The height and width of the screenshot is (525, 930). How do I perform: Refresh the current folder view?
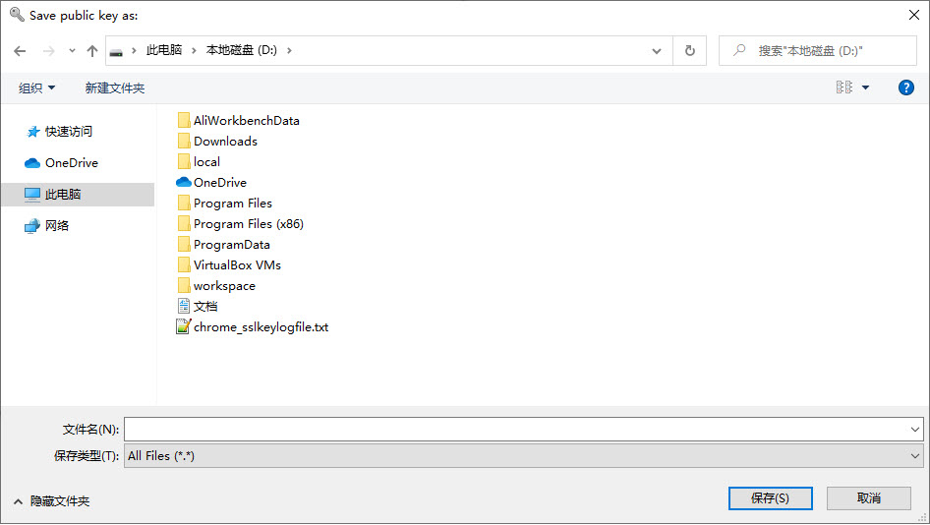point(689,51)
